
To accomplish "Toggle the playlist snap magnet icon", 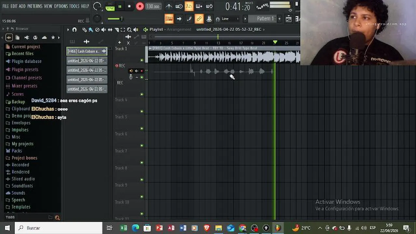I will (75, 30).
